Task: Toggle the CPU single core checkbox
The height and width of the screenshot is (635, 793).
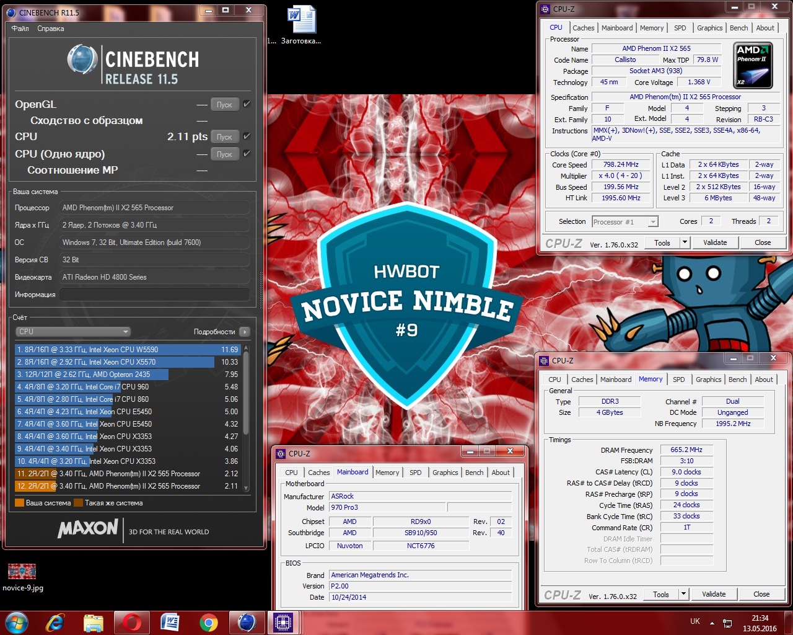Action: coord(247,153)
